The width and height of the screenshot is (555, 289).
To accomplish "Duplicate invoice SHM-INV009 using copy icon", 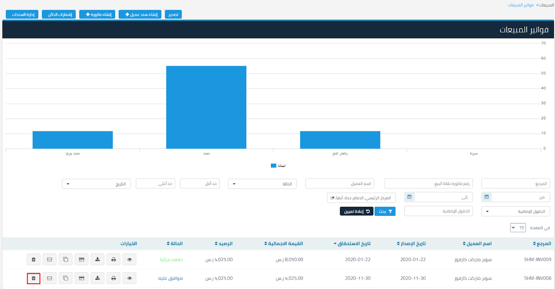I will pos(66,260).
